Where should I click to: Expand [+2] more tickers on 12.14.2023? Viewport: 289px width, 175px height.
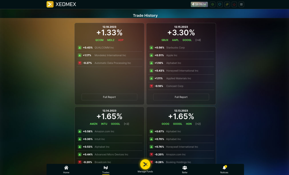click(x=127, y=124)
